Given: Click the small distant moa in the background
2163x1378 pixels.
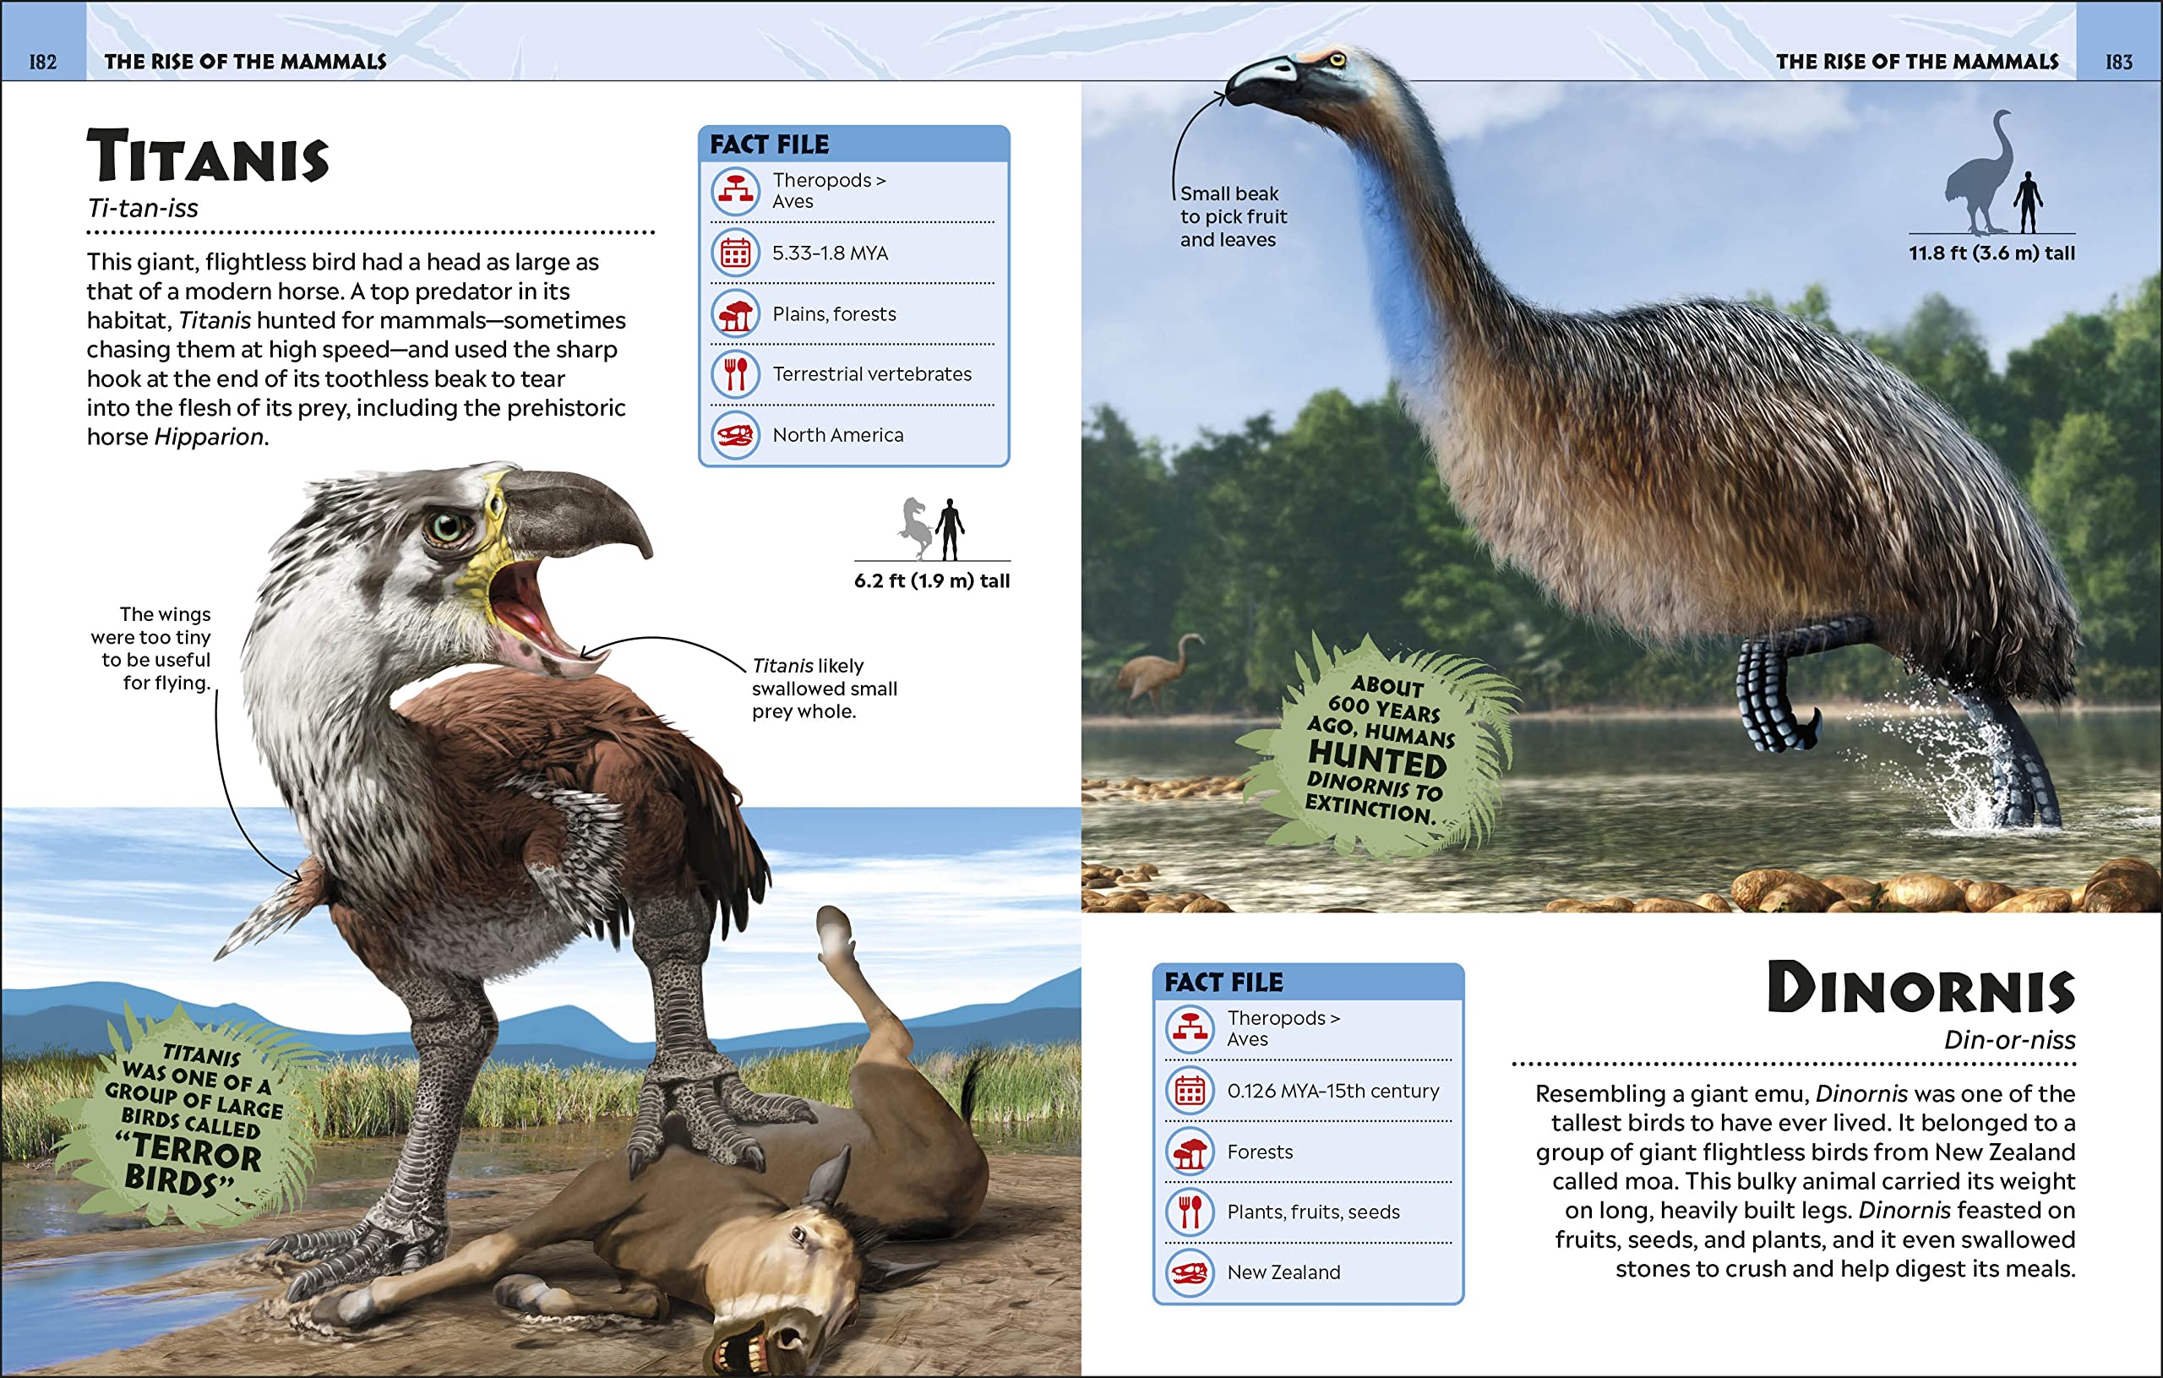Looking at the screenshot, I should point(1159,670).
